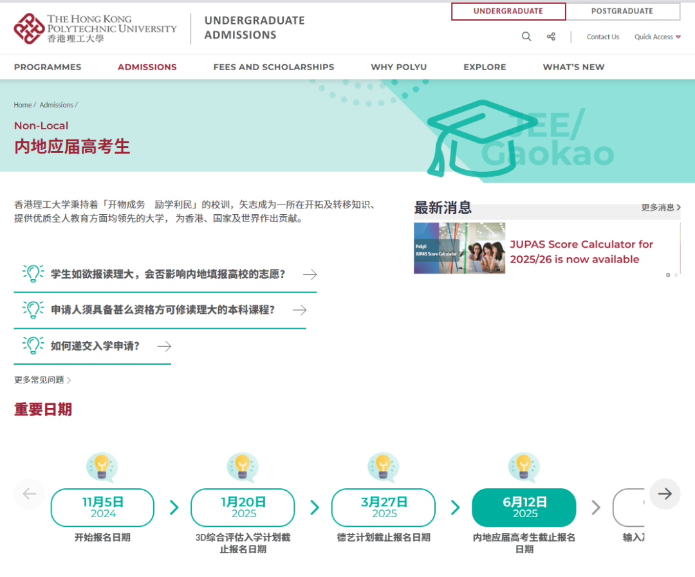Image resolution: width=695 pixels, height=577 pixels.
Task: Go to Home in the breadcrumb
Action: (23, 105)
